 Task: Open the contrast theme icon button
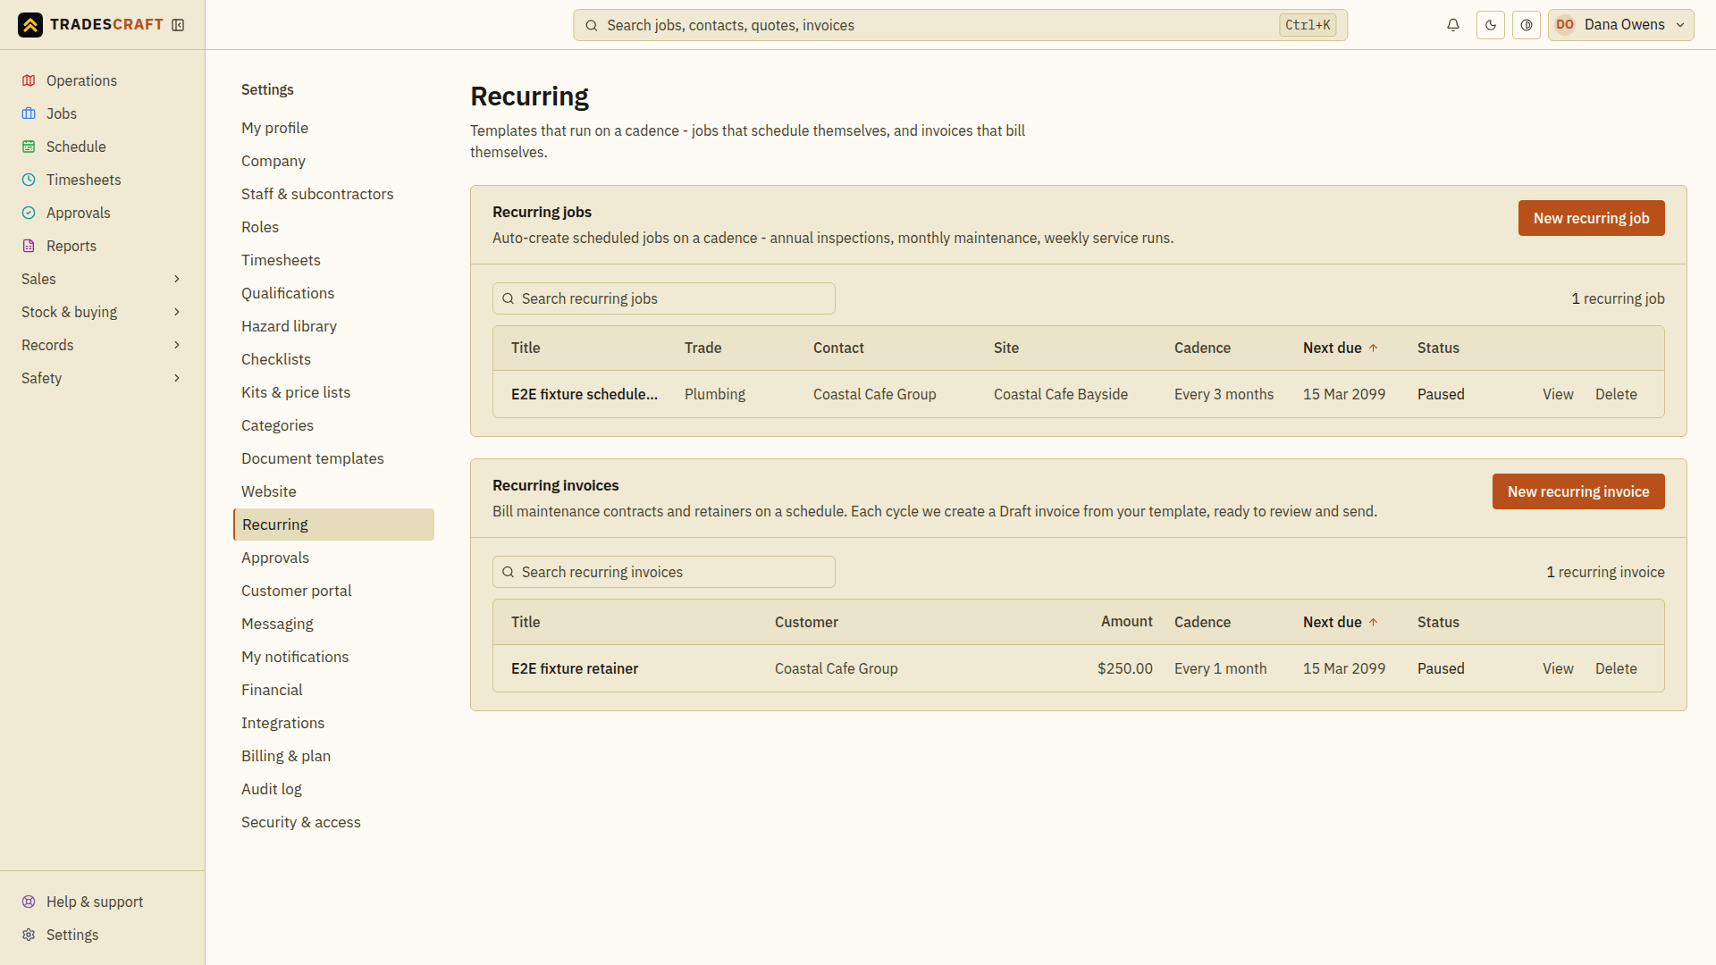click(1527, 25)
